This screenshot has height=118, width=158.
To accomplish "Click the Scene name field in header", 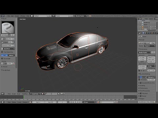I will 62,16.
